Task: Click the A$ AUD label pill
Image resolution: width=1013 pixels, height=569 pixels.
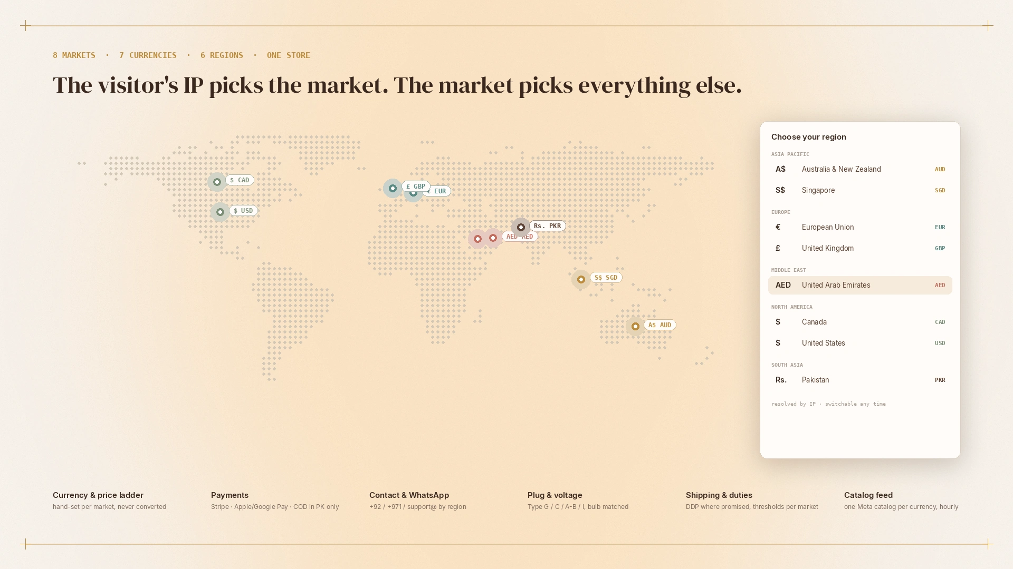Action: pyautogui.click(x=660, y=325)
